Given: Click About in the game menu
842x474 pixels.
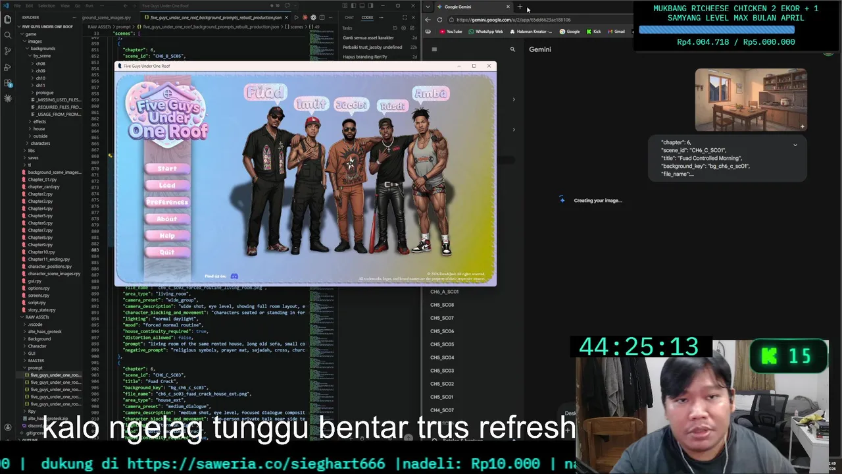Looking at the screenshot, I should [x=167, y=219].
